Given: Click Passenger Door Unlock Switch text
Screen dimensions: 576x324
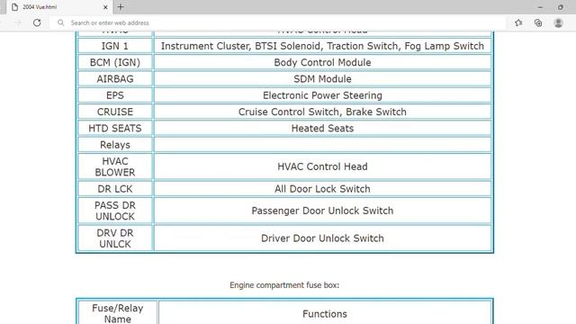Looking at the screenshot, I should click(x=322, y=211).
